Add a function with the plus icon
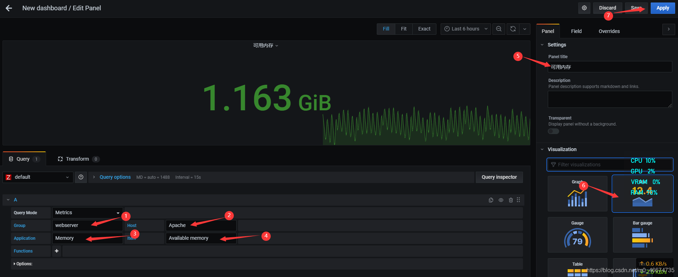 (x=56, y=251)
